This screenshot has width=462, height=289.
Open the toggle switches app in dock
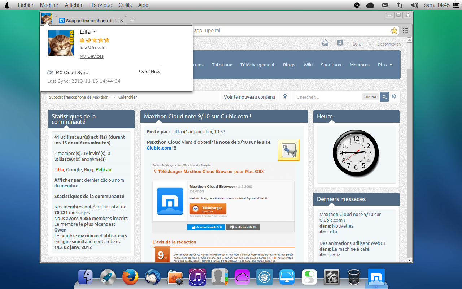point(309,277)
